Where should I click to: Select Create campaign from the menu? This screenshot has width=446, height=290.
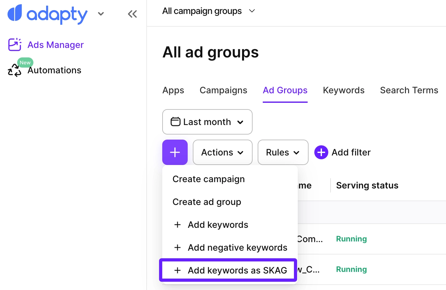point(208,179)
